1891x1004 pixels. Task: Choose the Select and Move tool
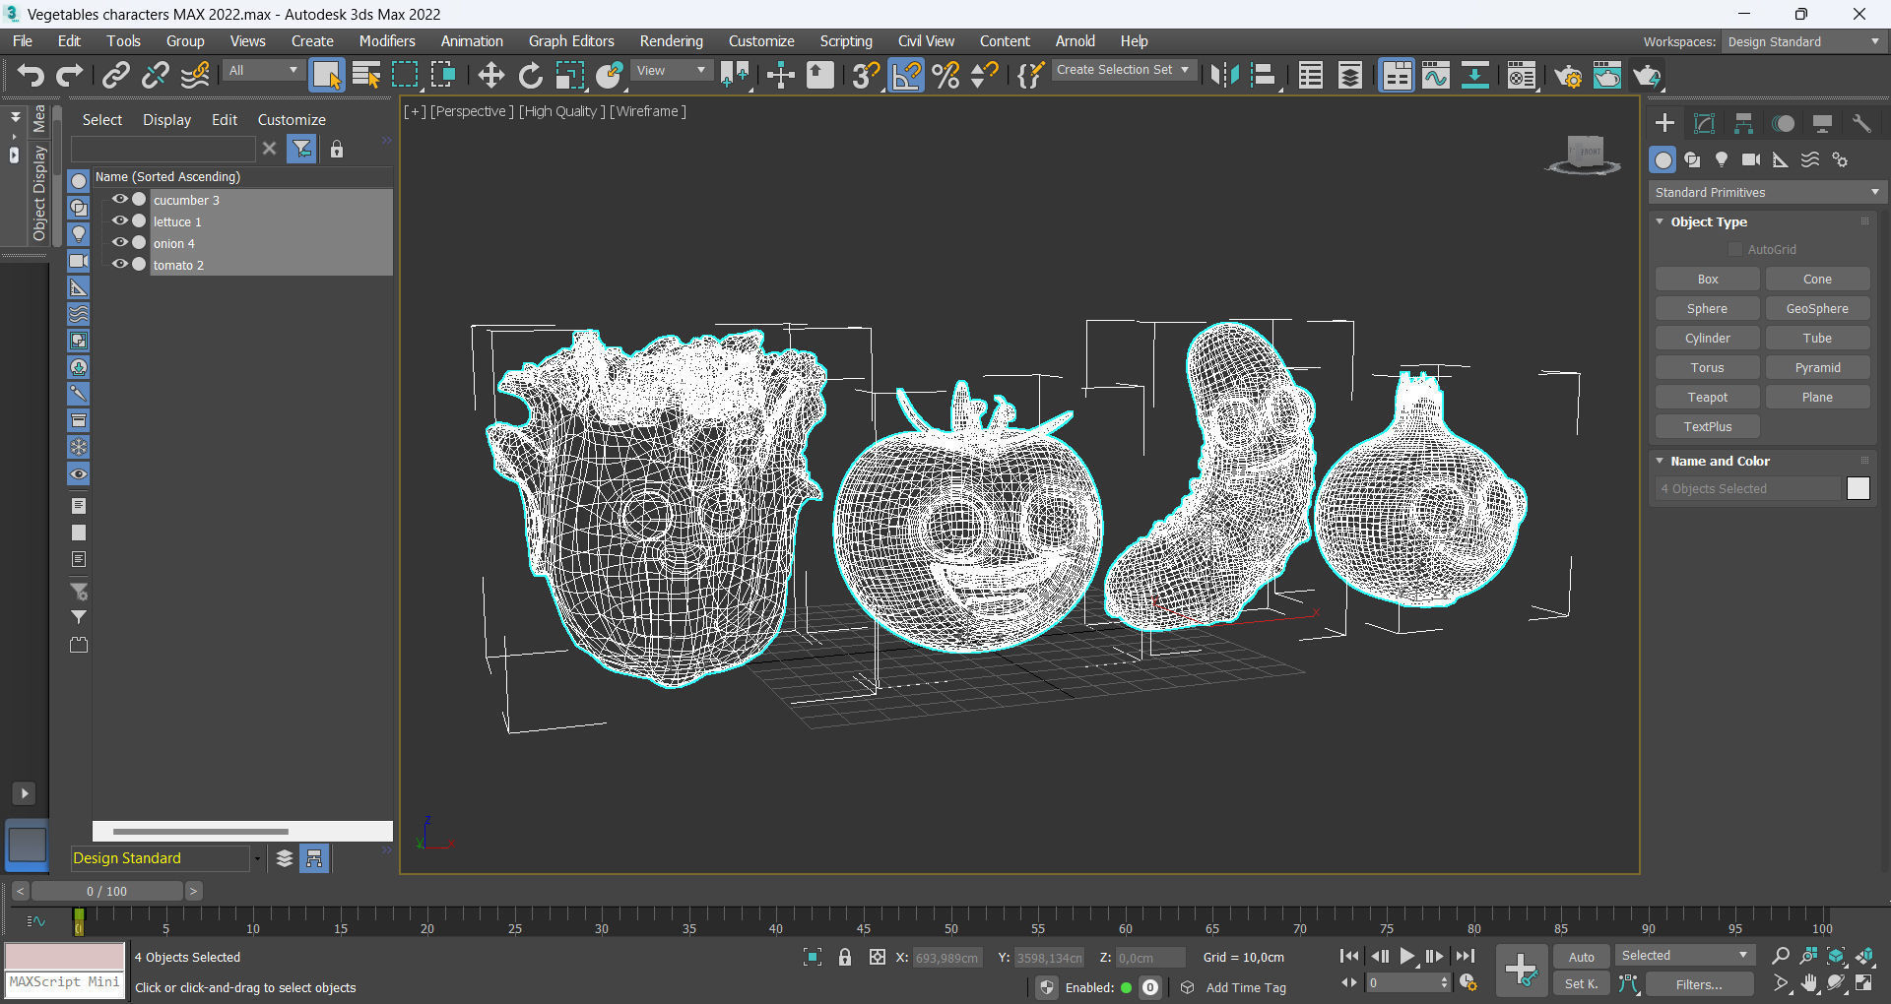tap(490, 75)
